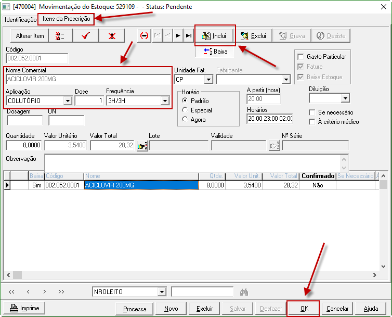Click the Exclui button in toolbar
The image size is (392, 317).
tap(253, 36)
